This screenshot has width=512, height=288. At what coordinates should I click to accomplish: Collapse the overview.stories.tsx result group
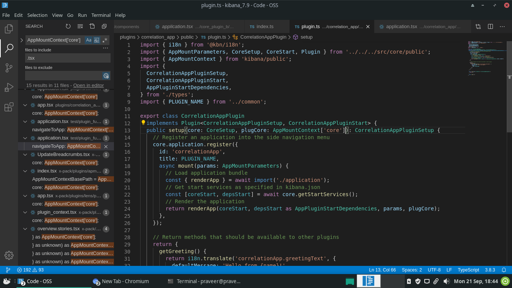25,229
